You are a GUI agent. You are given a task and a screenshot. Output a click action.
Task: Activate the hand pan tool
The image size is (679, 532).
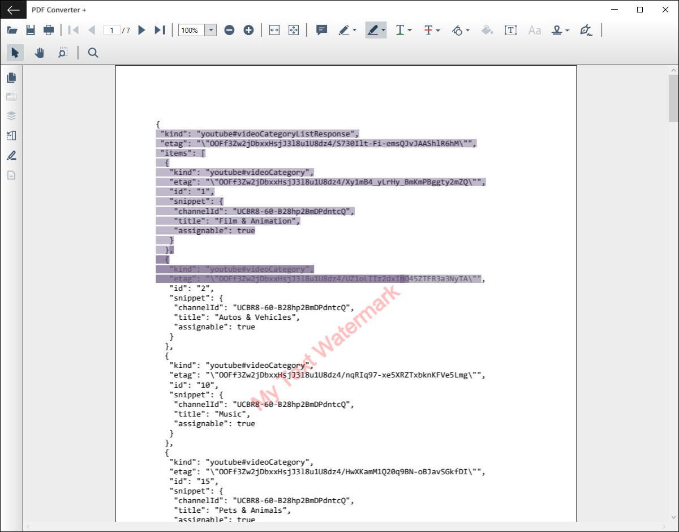tap(40, 53)
